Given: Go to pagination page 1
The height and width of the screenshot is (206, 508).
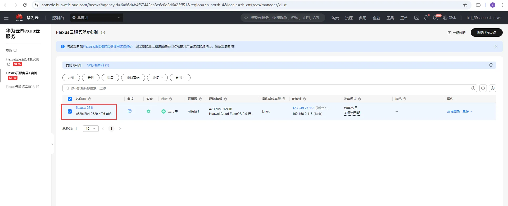Looking at the screenshot, I should tap(111, 129).
